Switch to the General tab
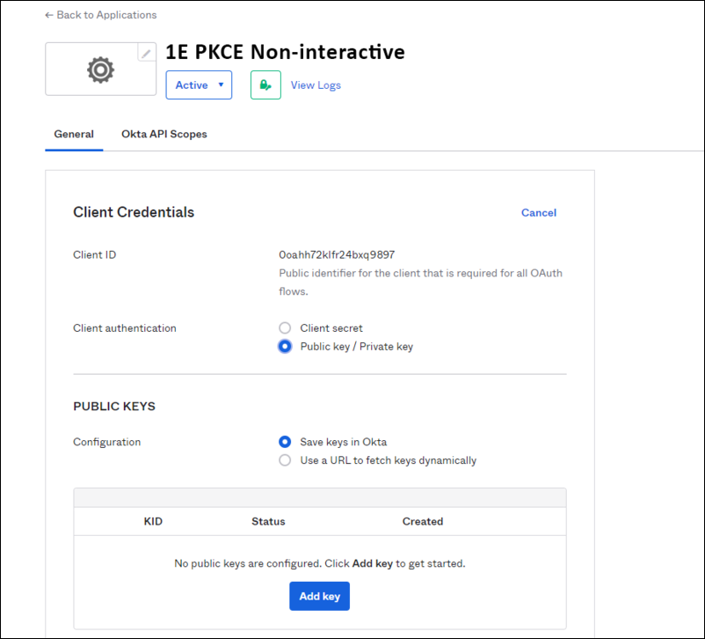The width and height of the screenshot is (705, 639). 74,135
